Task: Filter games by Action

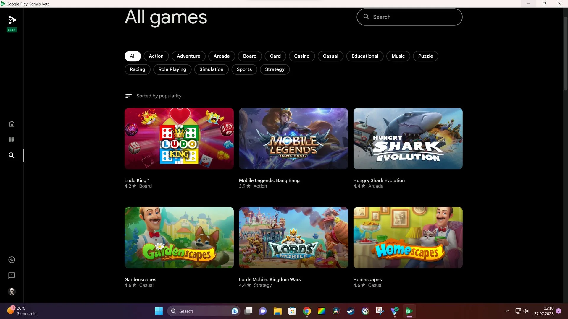Action: [156, 56]
